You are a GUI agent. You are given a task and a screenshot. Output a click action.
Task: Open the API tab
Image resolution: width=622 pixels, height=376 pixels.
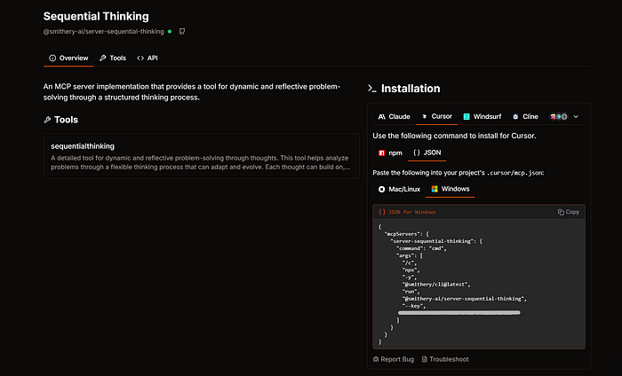[148, 58]
